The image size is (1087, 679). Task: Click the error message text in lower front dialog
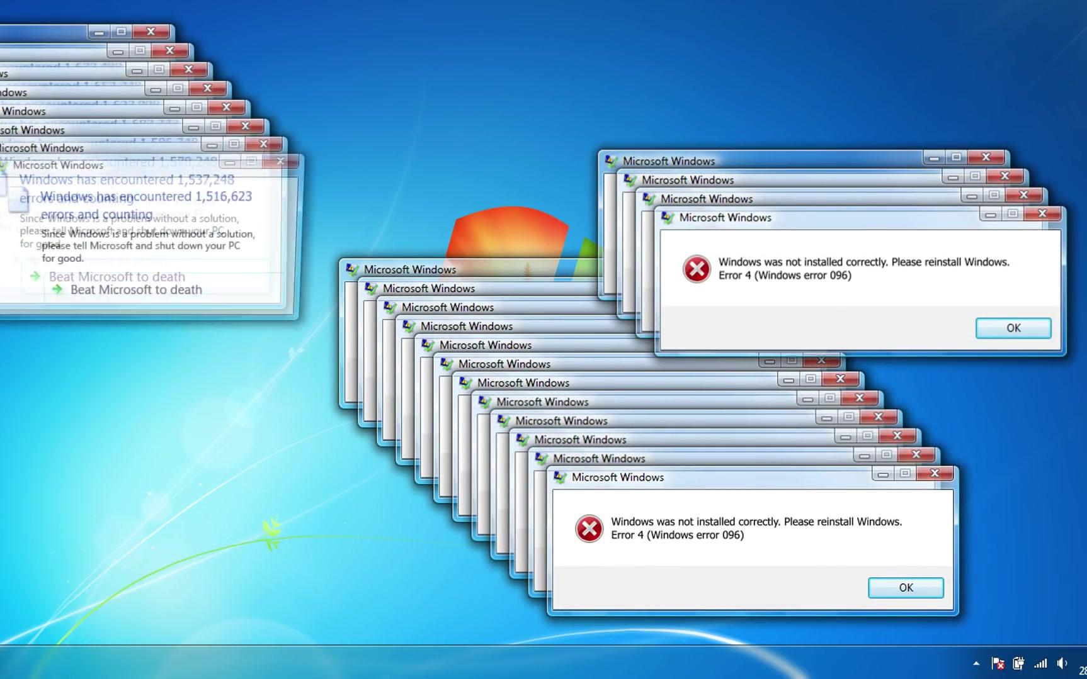point(756,528)
